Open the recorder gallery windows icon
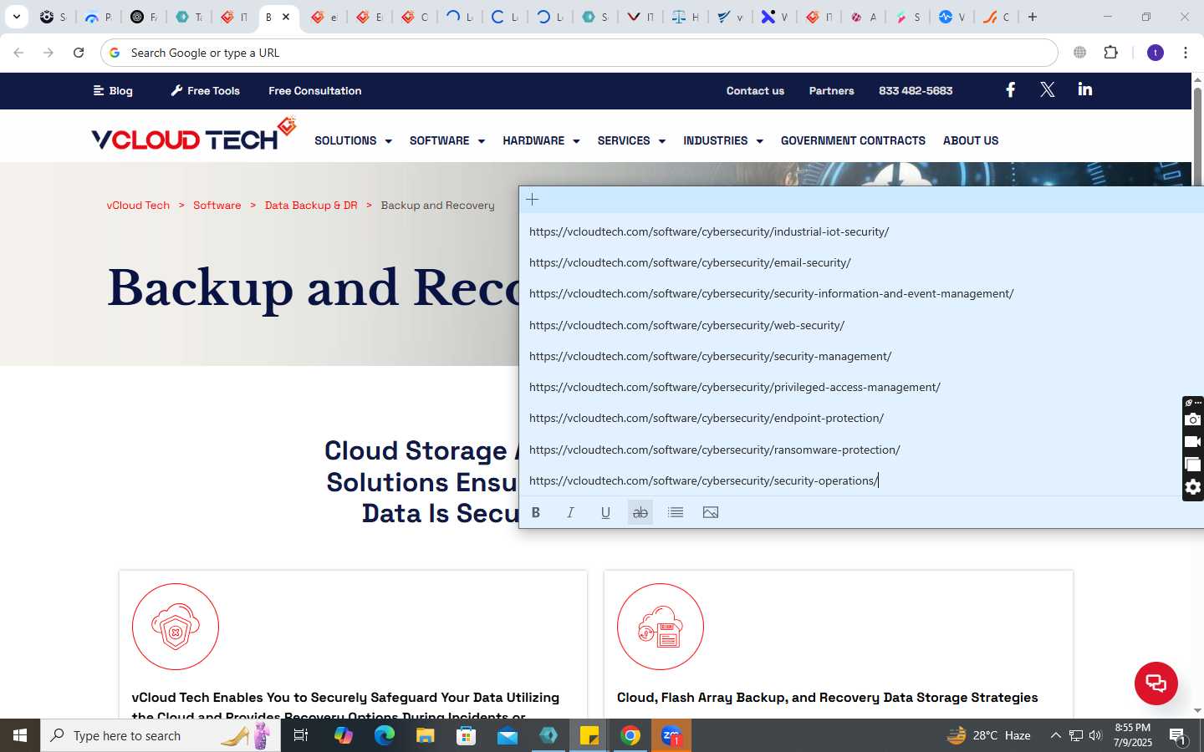 (x=1193, y=465)
